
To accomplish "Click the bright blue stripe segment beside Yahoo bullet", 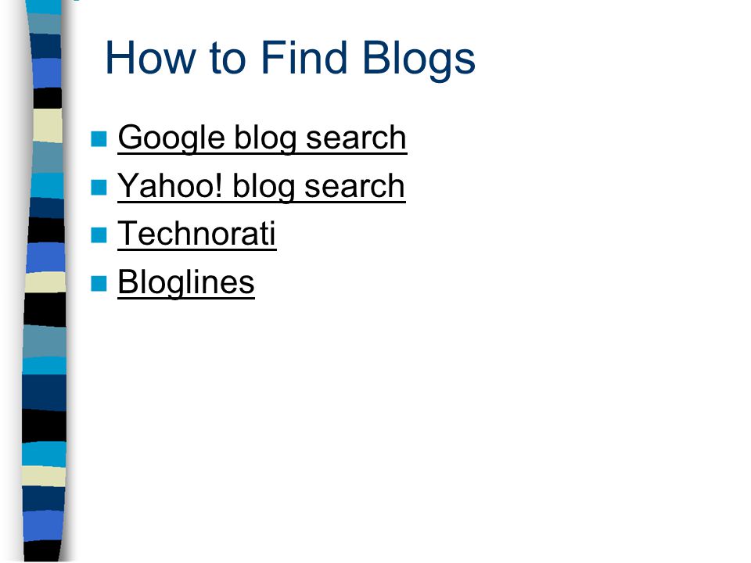I will (x=47, y=186).
